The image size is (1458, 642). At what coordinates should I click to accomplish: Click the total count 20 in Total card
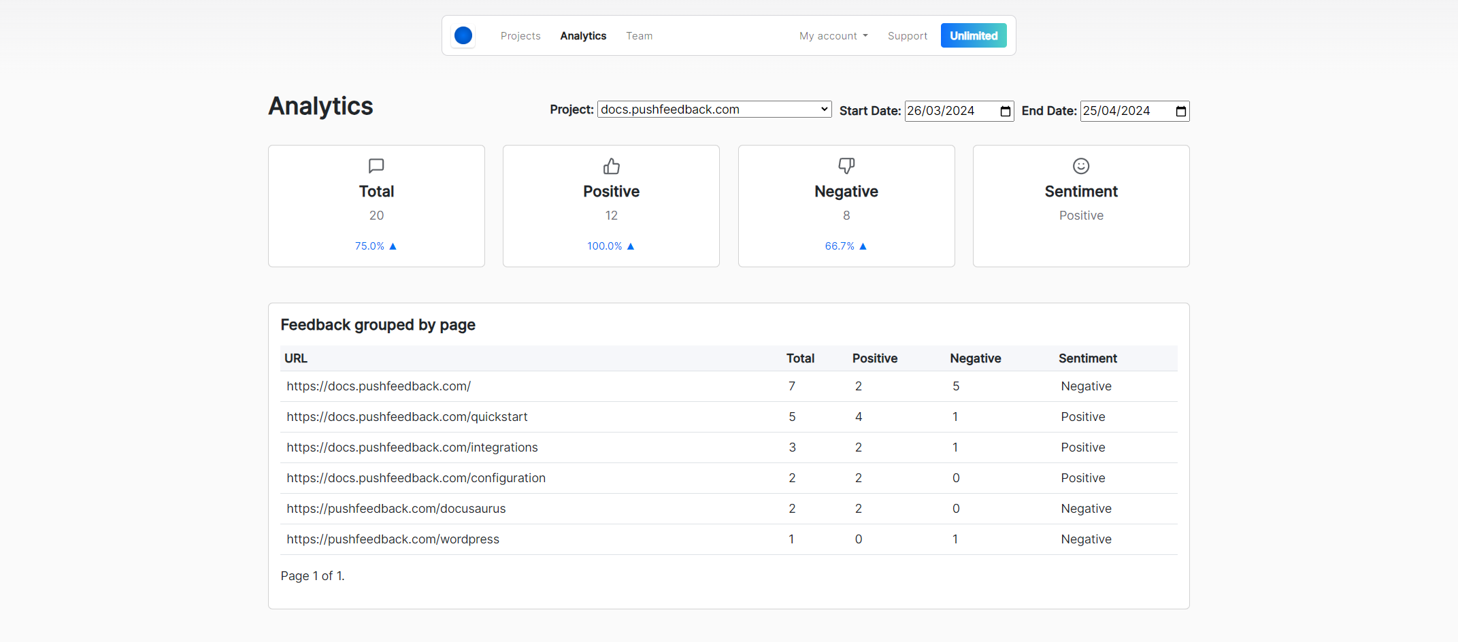tap(376, 216)
